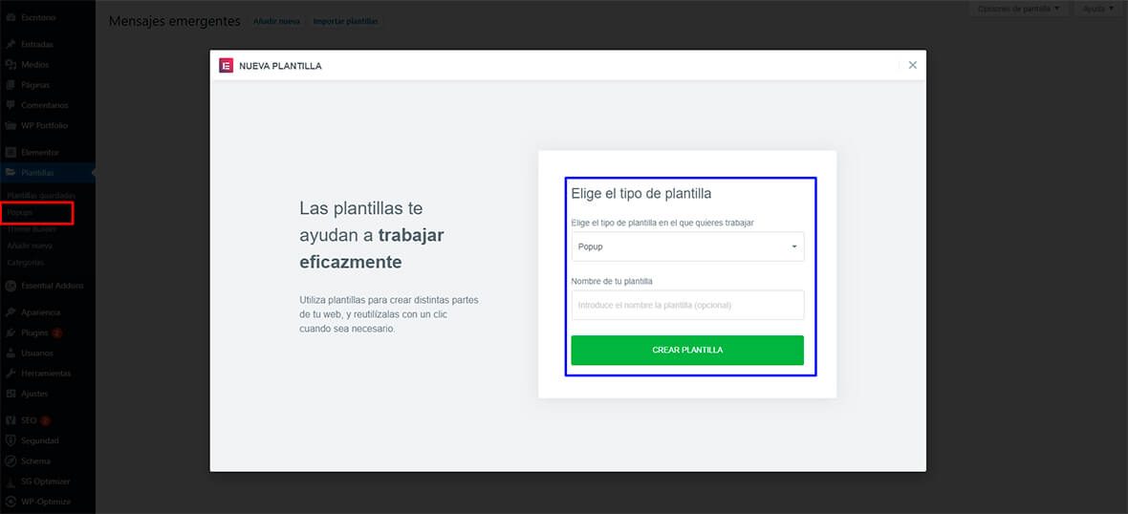Screen dimensions: 1128x514
Task: Open Categorías submenu item
Action: pos(26,263)
